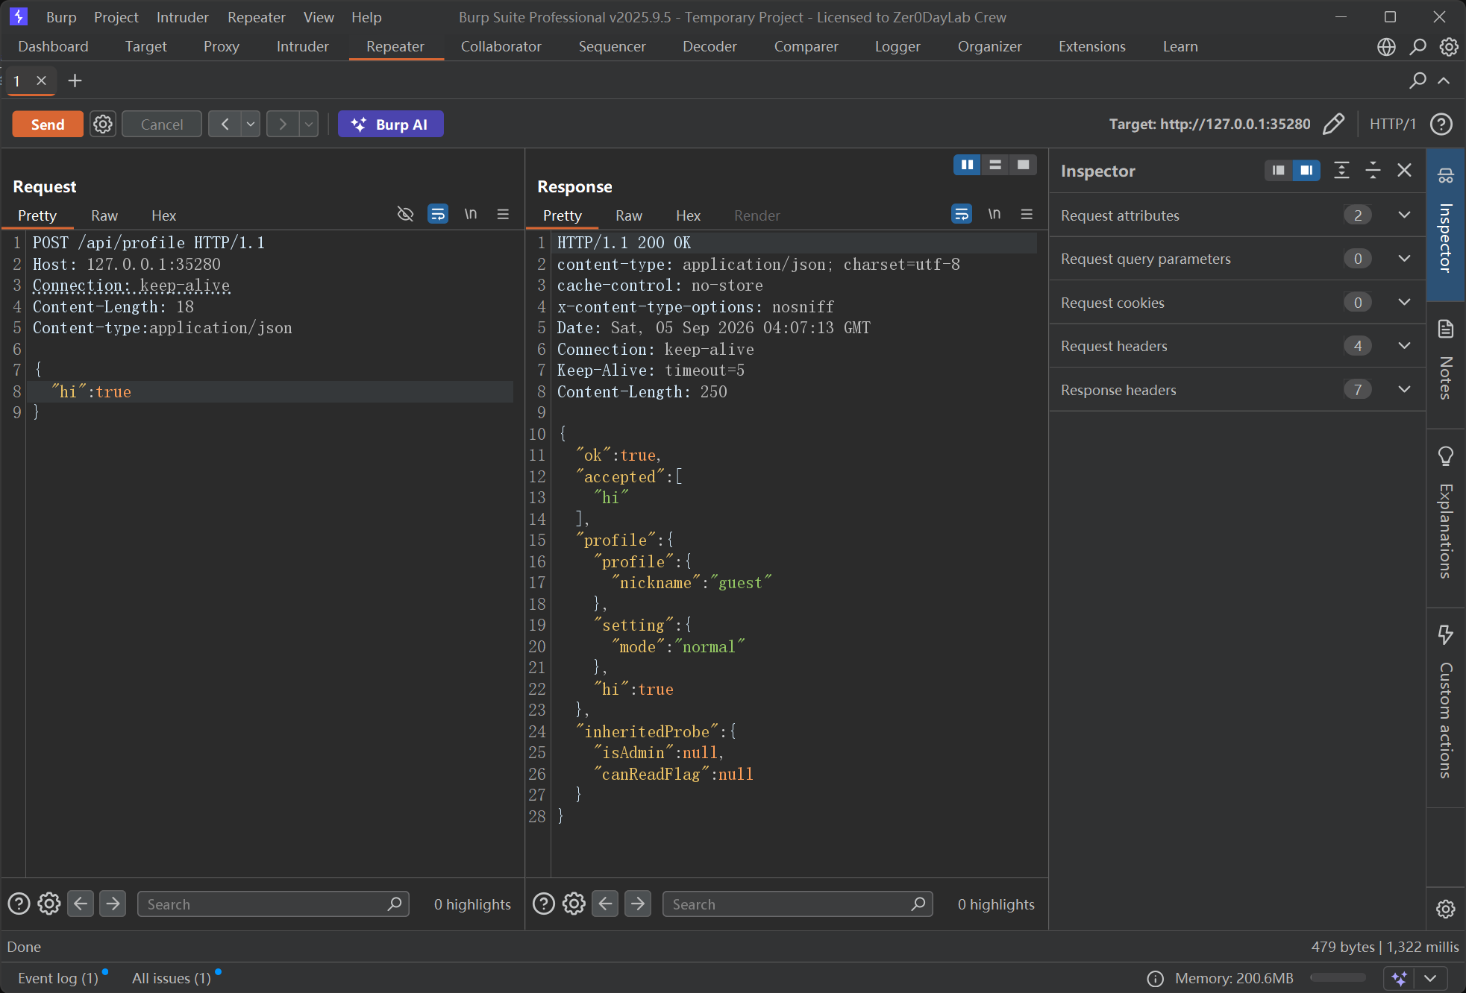The height and width of the screenshot is (993, 1466).
Task: Open history back dropdown arrow
Action: [x=251, y=124]
